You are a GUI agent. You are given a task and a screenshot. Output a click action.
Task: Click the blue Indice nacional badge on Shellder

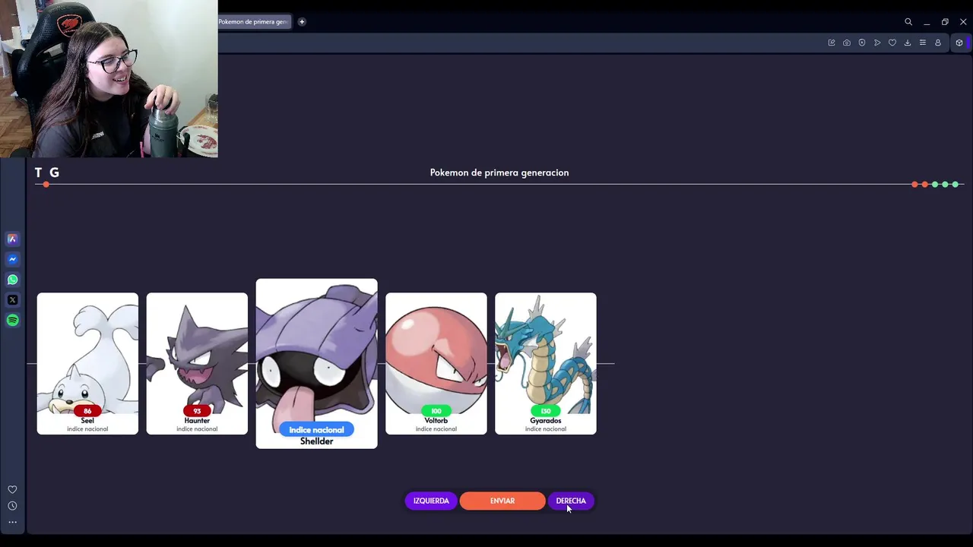(316, 430)
